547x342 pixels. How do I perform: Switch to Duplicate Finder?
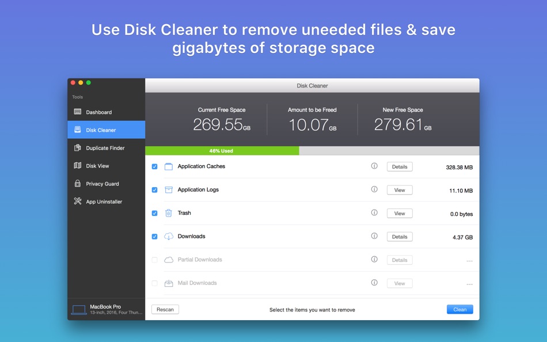107,148
